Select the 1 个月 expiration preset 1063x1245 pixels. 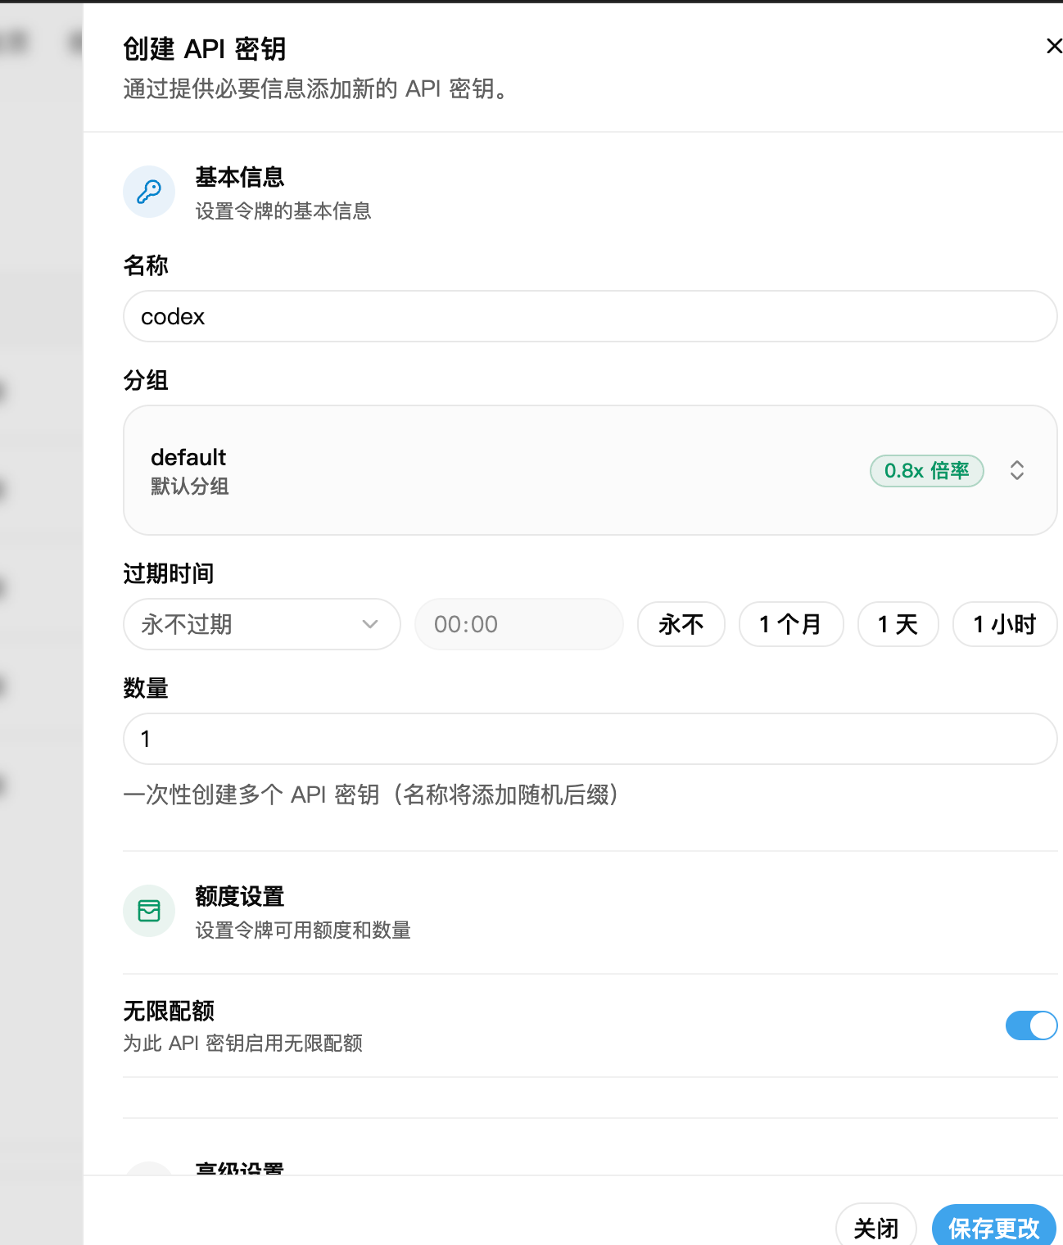(791, 624)
